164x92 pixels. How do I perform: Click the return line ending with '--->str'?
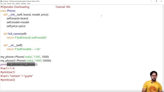pos(24,49)
